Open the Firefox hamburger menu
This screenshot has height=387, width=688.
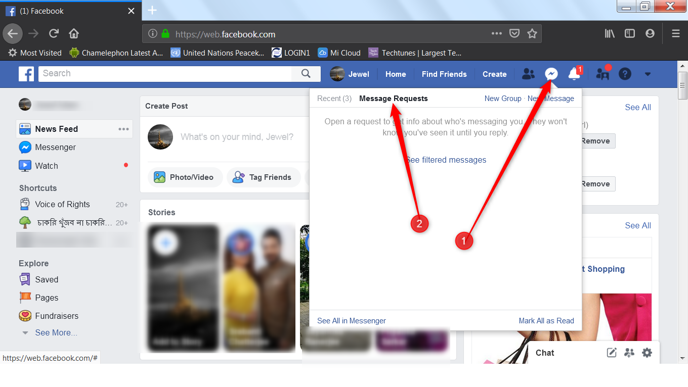[x=676, y=34]
